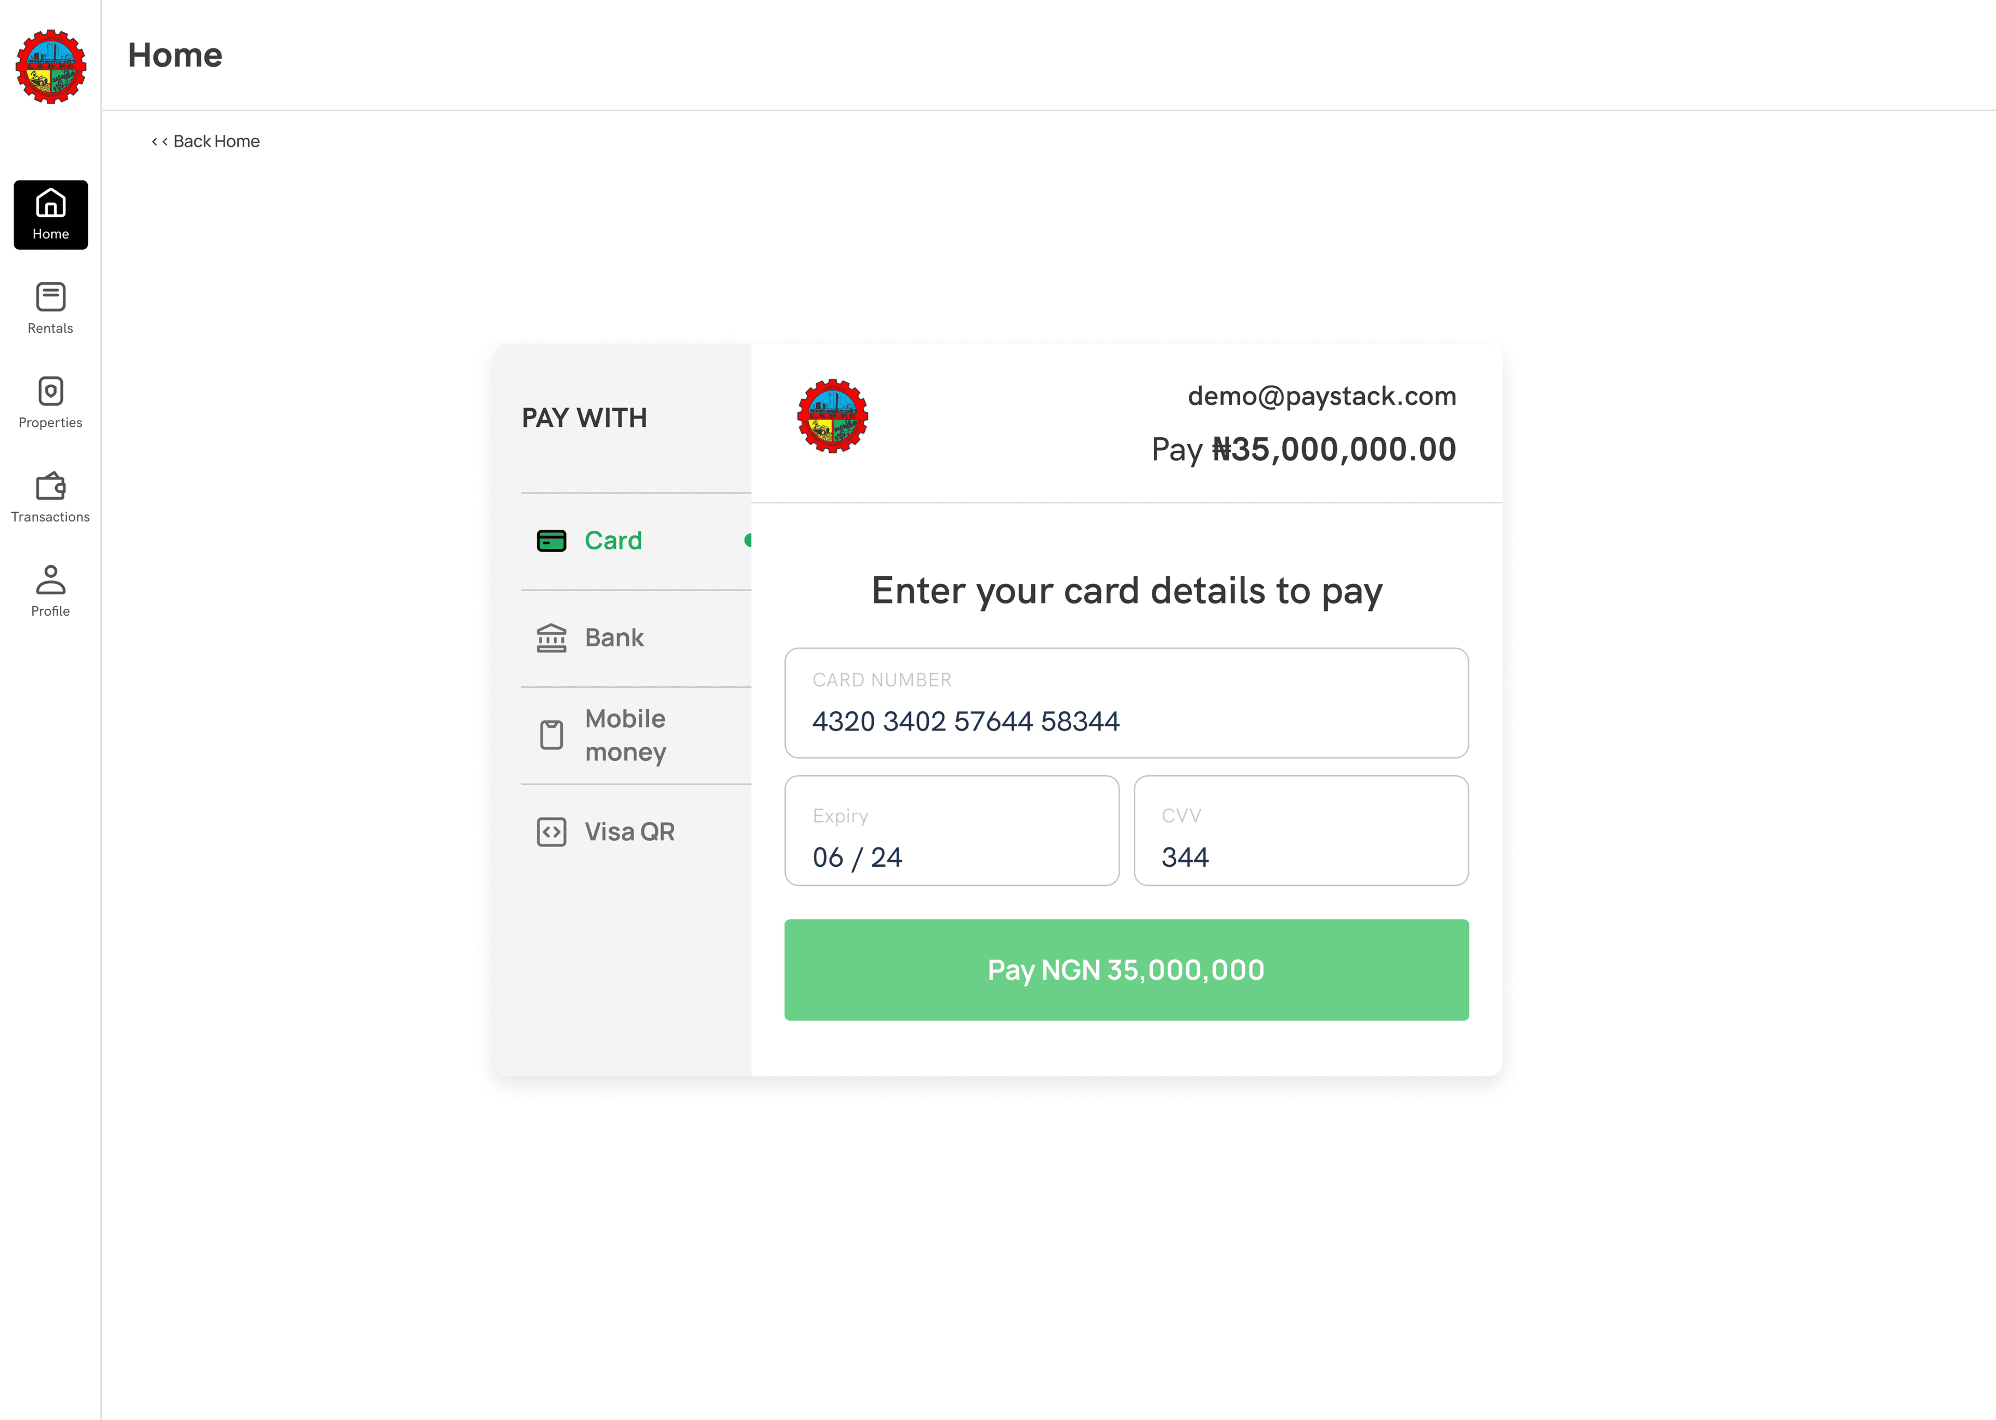Click the card number input field
Viewport: 1996px width, 1420px height.
pos(1126,704)
